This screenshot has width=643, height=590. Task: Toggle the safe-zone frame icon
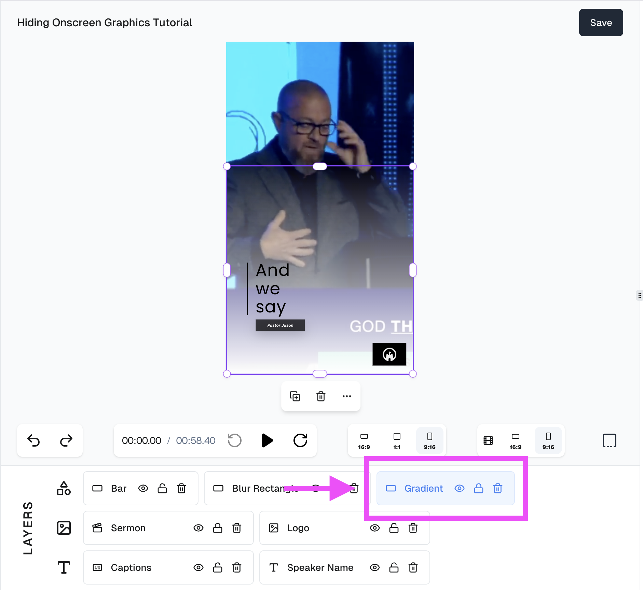[x=609, y=440]
